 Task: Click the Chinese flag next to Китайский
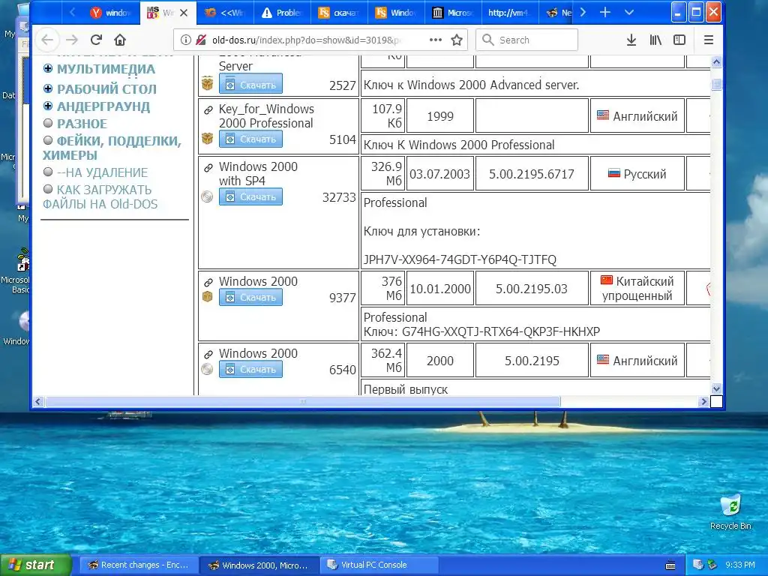point(606,280)
